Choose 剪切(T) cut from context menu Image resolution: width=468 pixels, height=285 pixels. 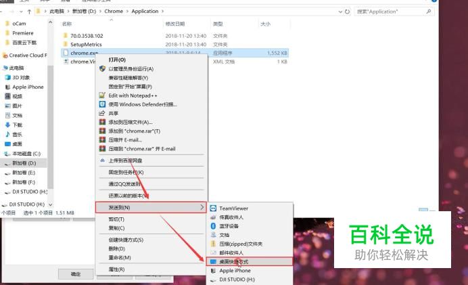click(x=116, y=219)
